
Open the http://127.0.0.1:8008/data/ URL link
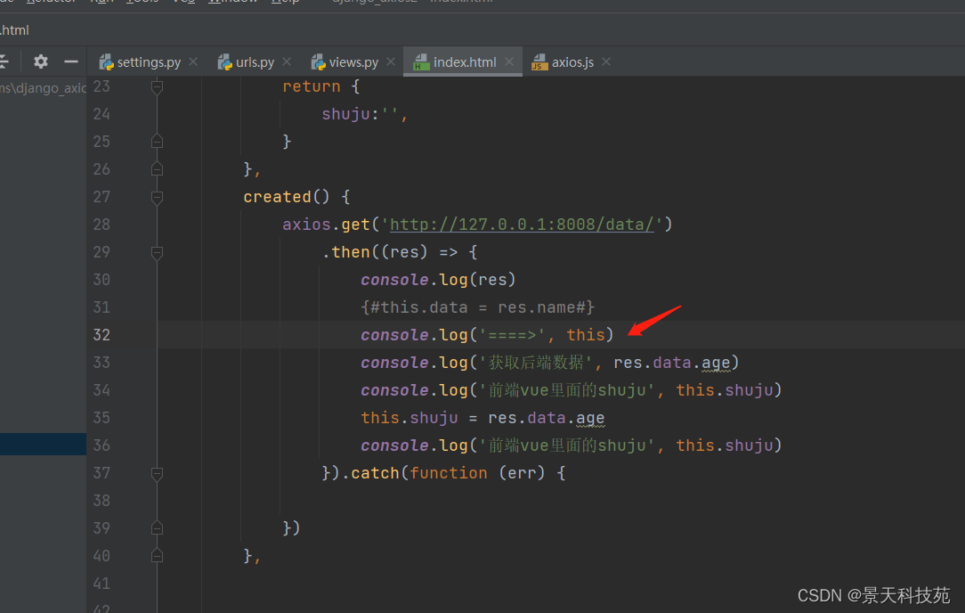click(x=522, y=225)
